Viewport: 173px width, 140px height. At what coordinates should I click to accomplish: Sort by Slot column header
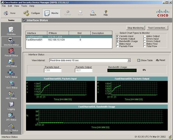coord(79,33)
